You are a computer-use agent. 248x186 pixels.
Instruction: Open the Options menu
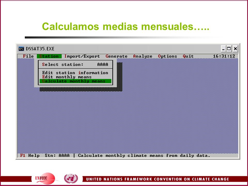click(167, 56)
